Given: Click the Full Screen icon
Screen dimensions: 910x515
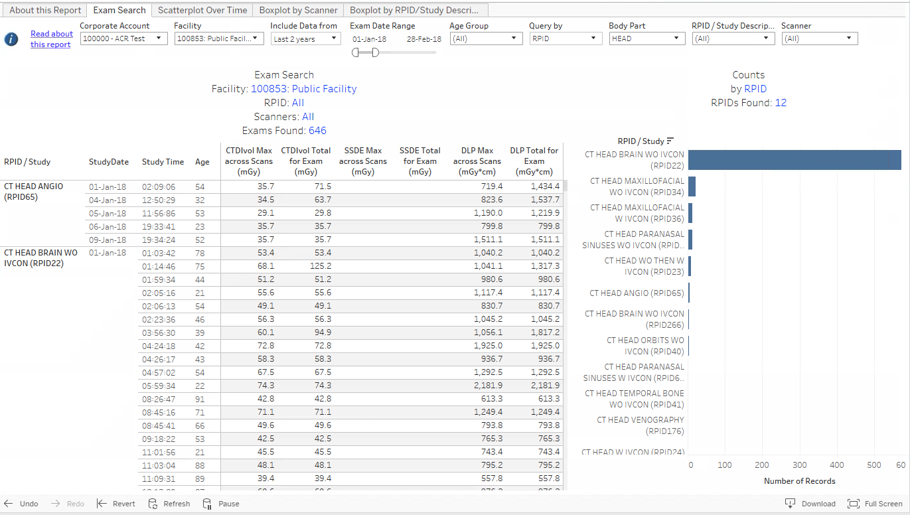Looking at the screenshot, I should point(854,504).
